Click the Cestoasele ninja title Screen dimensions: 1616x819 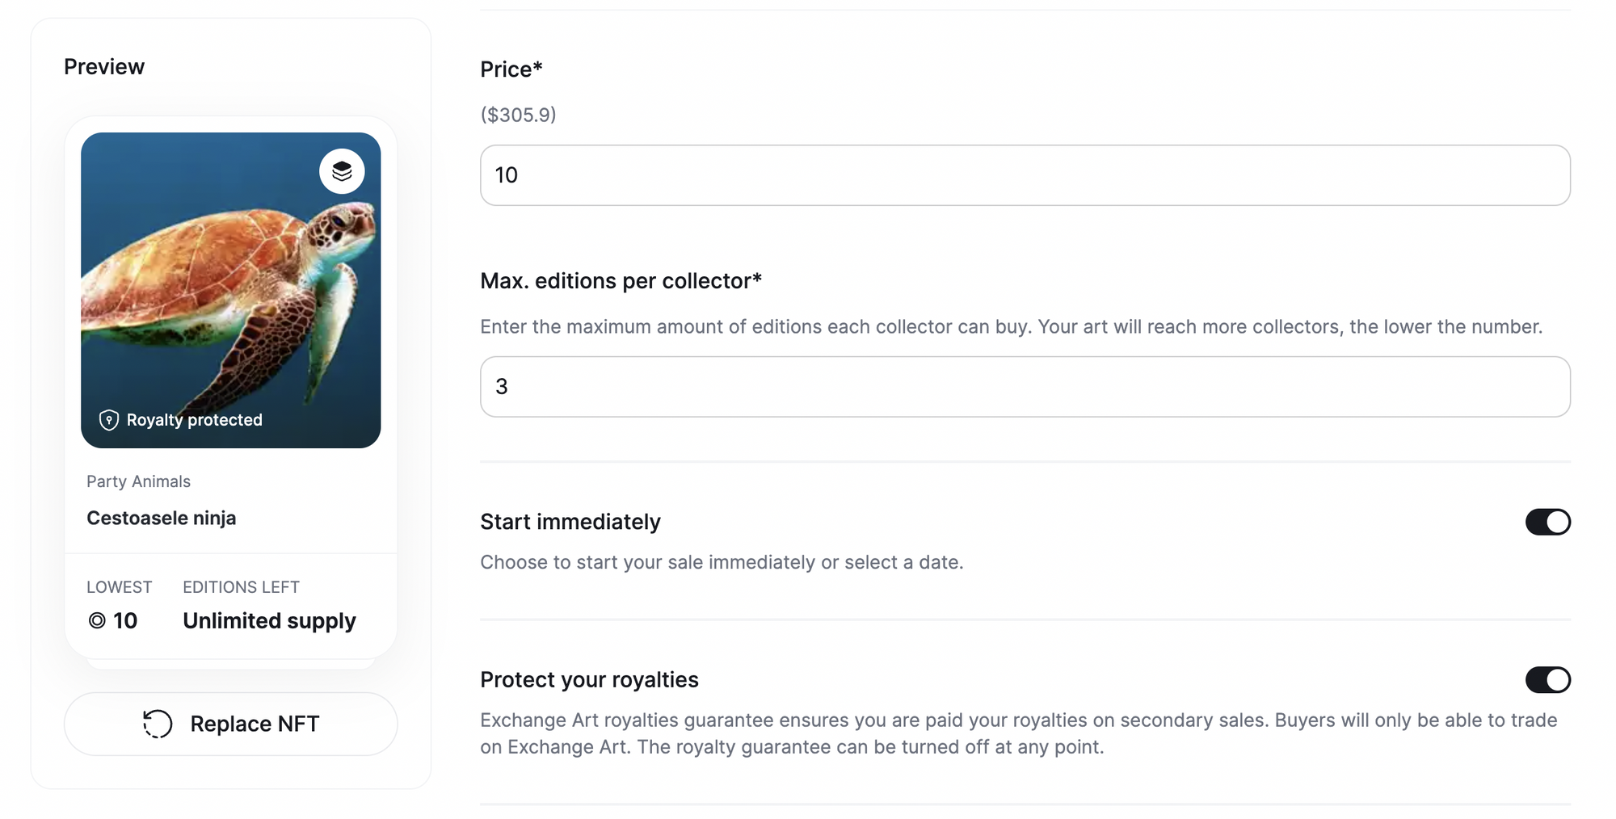pyautogui.click(x=162, y=518)
